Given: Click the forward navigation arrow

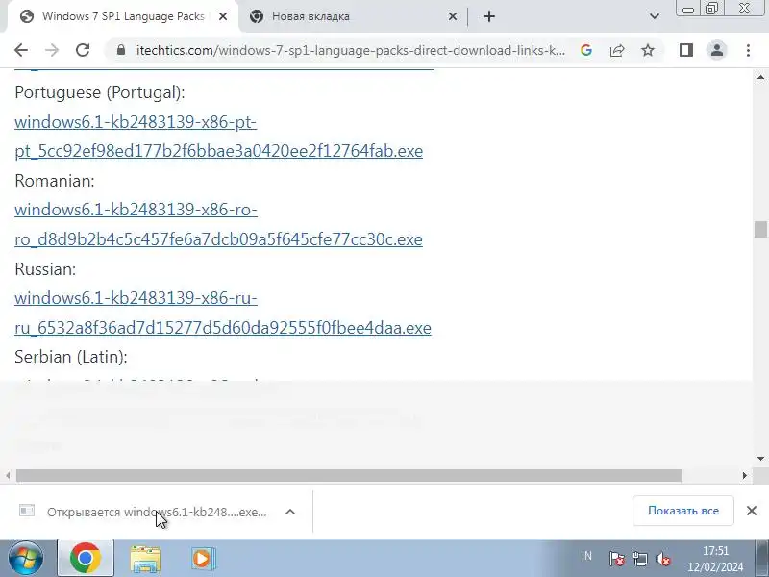Looking at the screenshot, I should click(52, 50).
